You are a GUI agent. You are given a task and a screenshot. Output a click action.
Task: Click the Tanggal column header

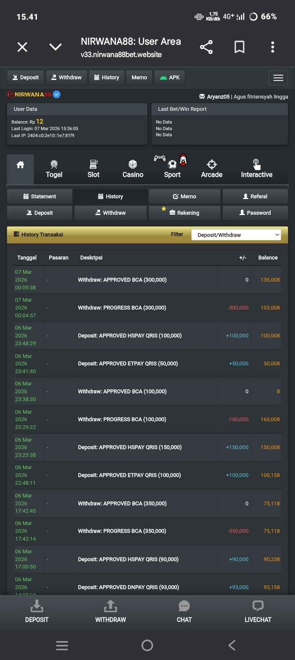(x=27, y=258)
